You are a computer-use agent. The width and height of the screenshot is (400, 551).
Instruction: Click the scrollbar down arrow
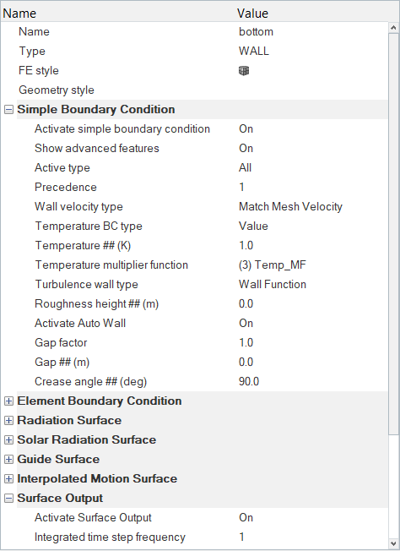pos(394,543)
